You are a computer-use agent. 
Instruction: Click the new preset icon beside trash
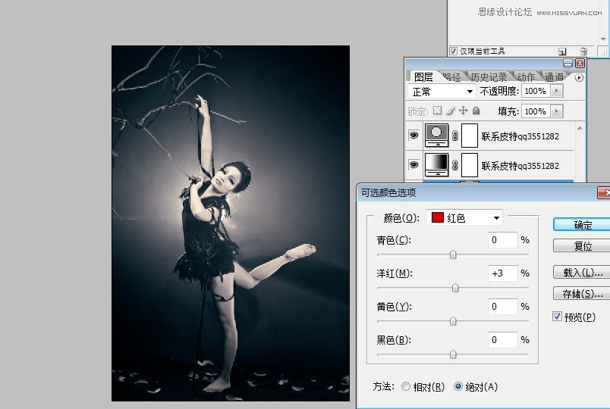pos(562,52)
